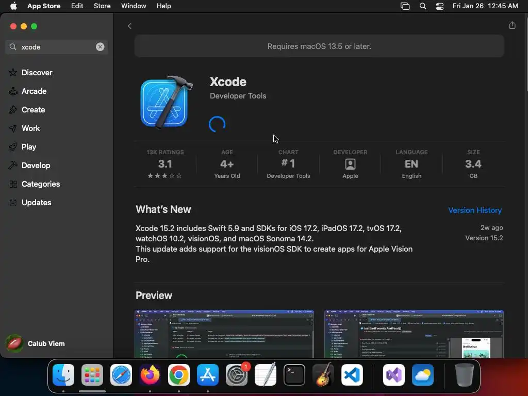Launch Safari from the Dock

[x=121, y=375]
